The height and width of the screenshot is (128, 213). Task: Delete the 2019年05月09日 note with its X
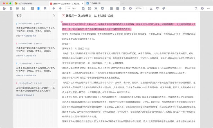(54, 83)
